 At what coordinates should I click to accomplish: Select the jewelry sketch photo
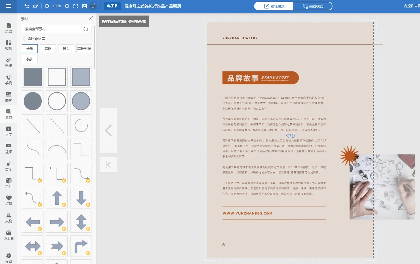[382, 187]
